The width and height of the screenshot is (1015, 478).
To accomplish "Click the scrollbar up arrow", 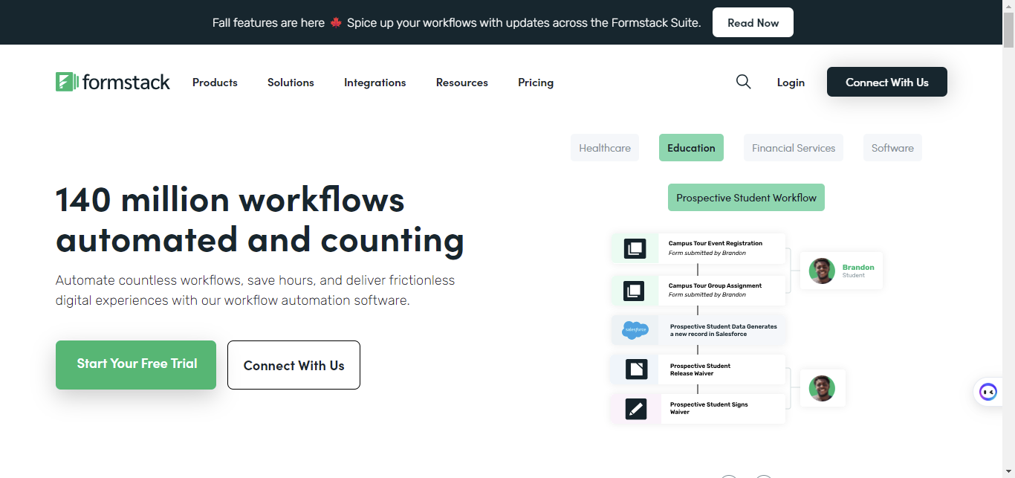I will 1008,6.
